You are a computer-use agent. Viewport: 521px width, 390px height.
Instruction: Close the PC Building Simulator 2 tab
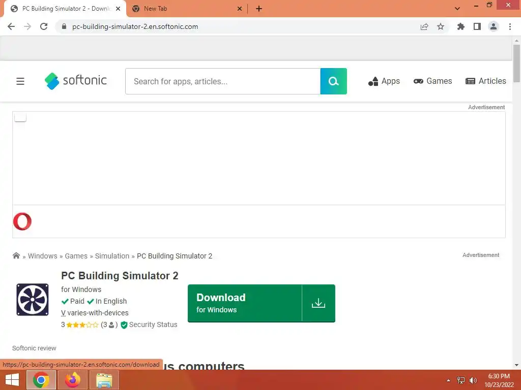[x=118, y=9]
